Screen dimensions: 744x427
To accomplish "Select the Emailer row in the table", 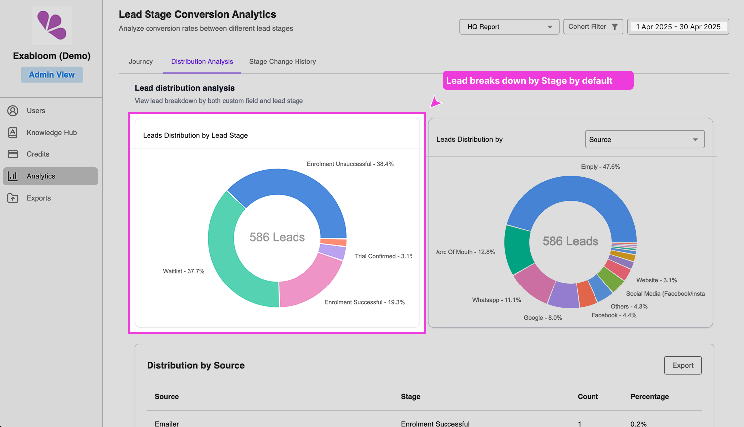I will click(x=166, y=424).
